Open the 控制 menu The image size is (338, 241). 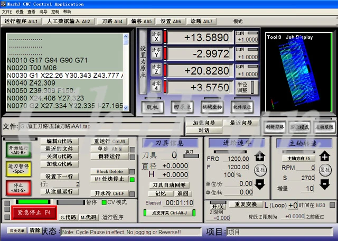(55, 12)
